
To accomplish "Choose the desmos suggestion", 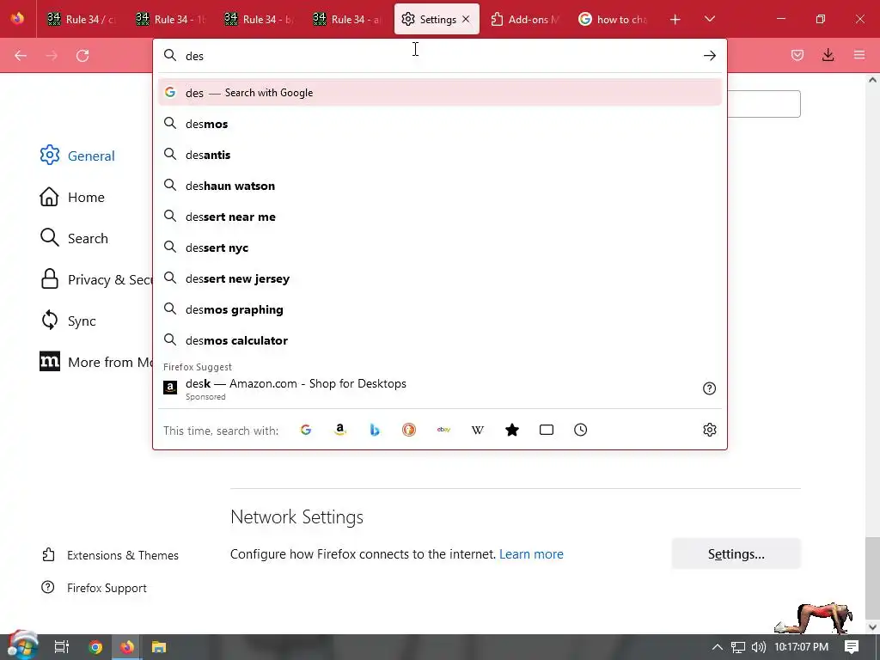I will pyautogui.click(x=440, y=124).
